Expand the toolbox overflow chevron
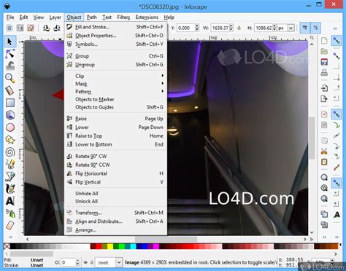The width and height of the screenshot is (346, 271). (x=10, y=237)
